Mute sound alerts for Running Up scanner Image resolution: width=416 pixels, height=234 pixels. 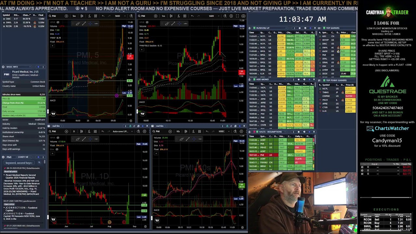pos(305,28)
